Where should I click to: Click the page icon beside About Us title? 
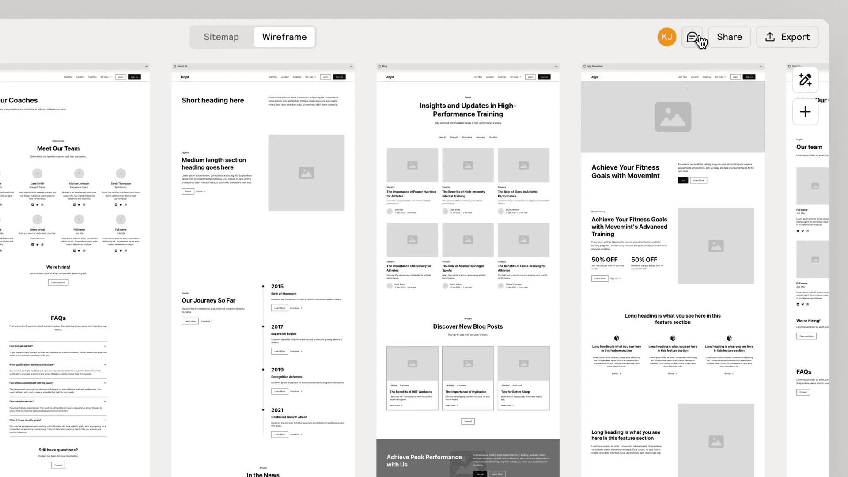click(175, 66)
